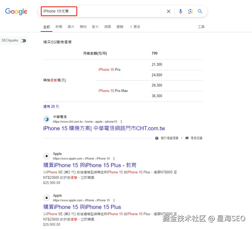Expand 還有 28 列 table rows
Image resolution: width=252 pixels, height=229 pixels.
51,106
